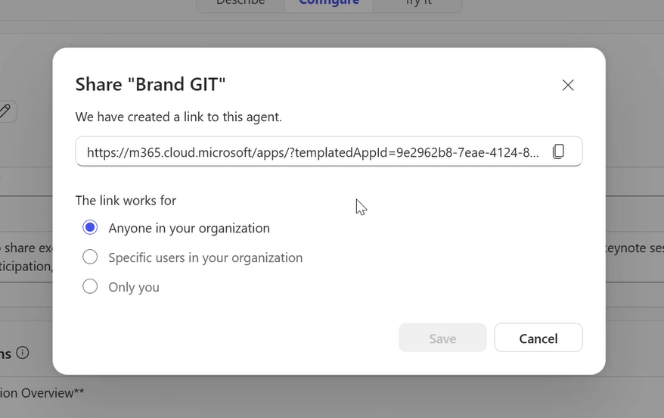Click the pencil edit icon behind dialog
The height and width of the screenshot is (418, 664).
5,111
